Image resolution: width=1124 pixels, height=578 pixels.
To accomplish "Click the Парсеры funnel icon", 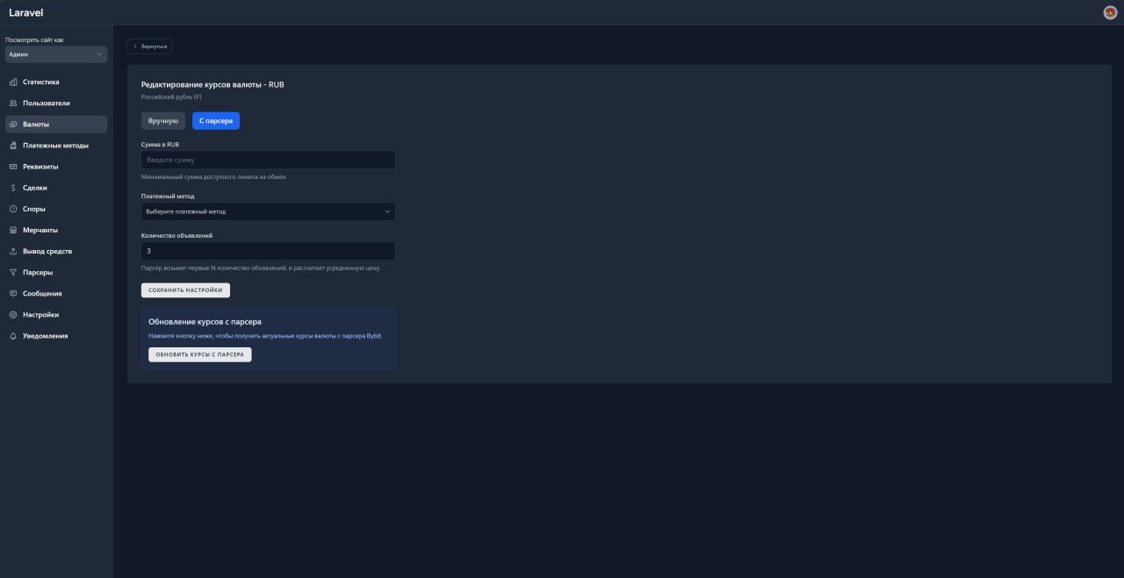I will pos(13,273).
